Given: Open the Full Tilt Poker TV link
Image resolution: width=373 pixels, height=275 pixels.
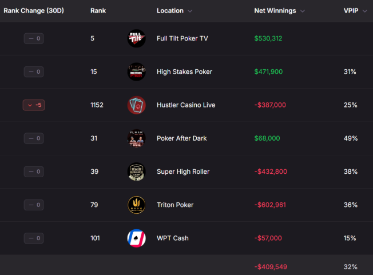Looking at the screenshot, I should (x=182, y=39).
